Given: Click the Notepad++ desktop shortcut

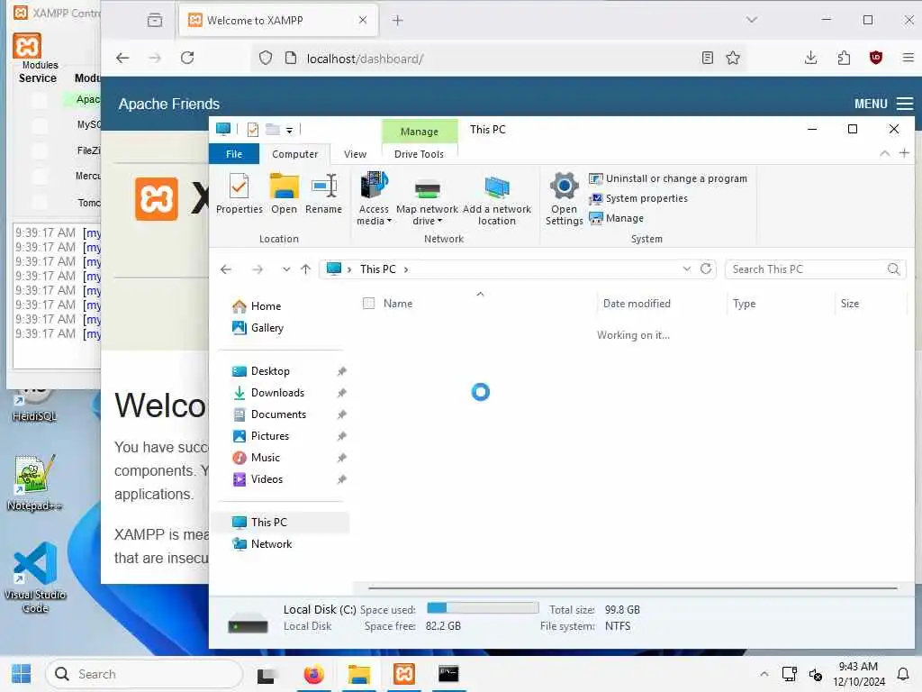Looking at the screenshot, I should 34,483.
